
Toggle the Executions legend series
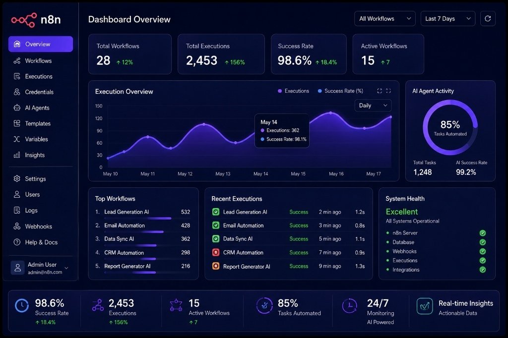coord(293,91)
